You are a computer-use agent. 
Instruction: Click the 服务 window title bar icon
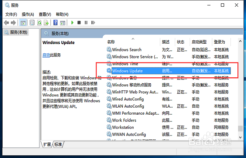click(7, 5)
